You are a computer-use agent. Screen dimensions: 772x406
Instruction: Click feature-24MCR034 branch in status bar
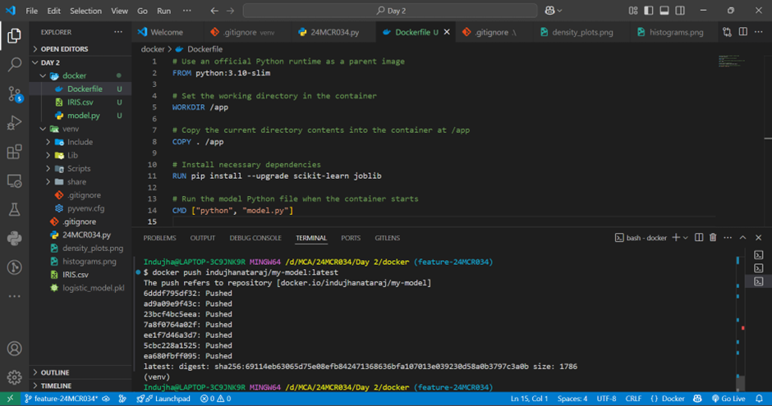coord(61,399)
